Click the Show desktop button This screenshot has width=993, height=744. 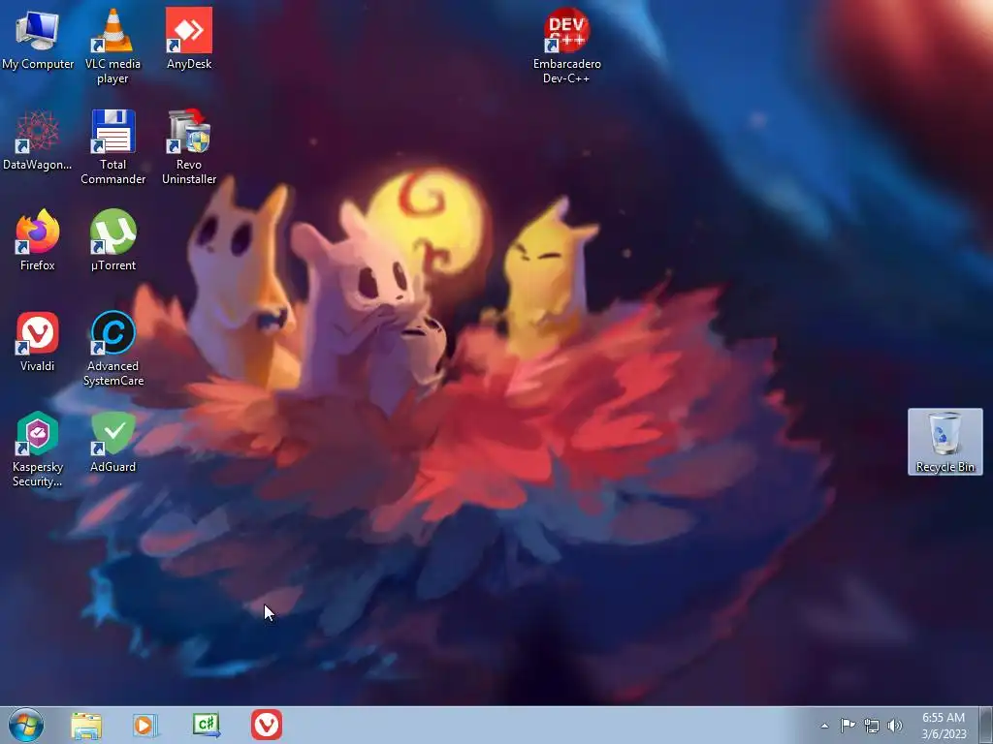[x=986, y=725]
